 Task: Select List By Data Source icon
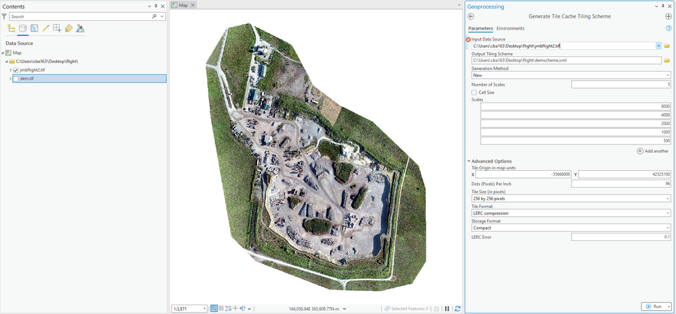[23, 28]
